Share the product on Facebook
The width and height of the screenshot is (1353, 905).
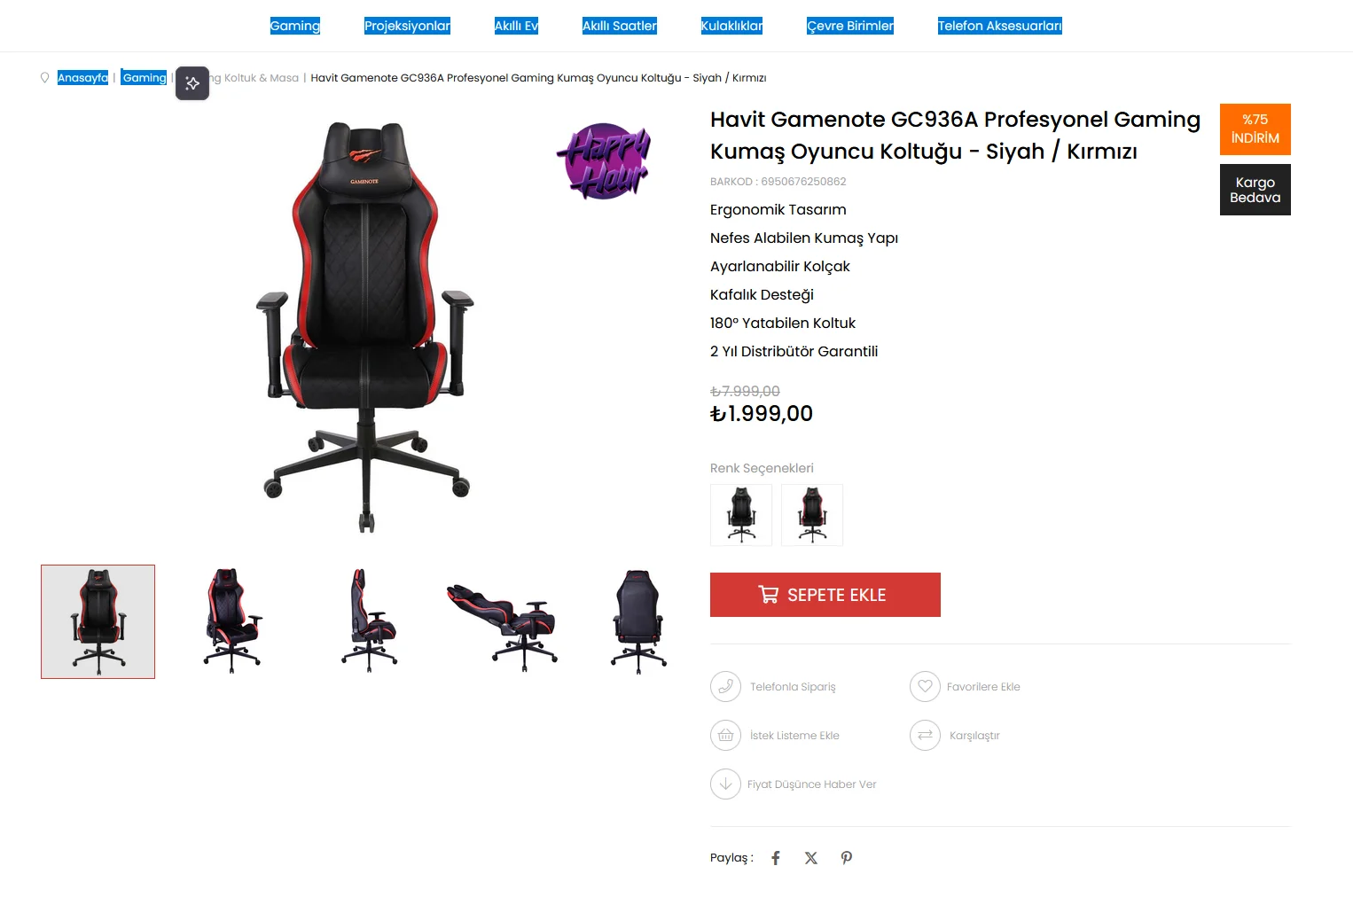click(776, 858)
